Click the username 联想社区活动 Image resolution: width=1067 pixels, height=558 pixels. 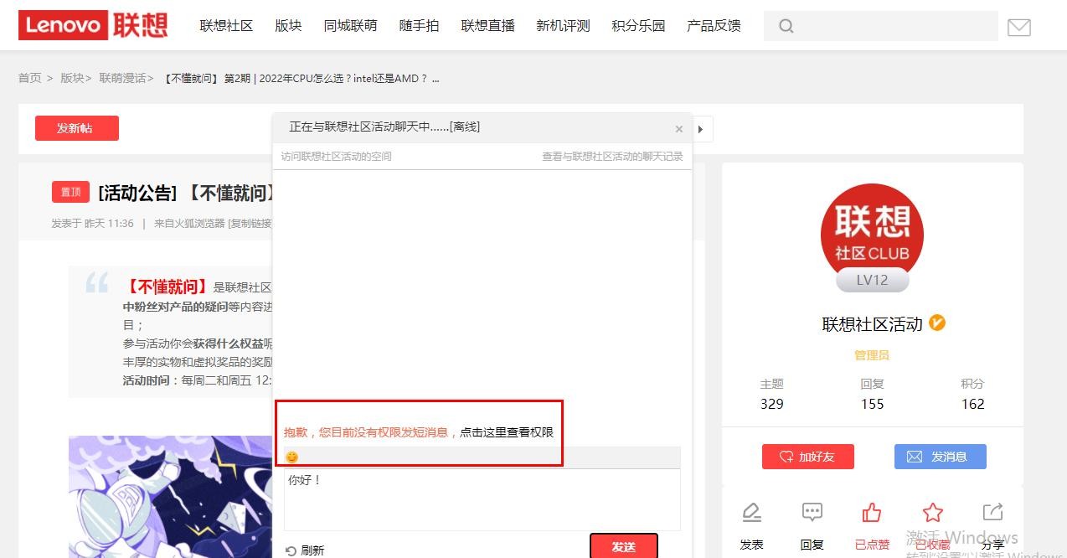872,324
